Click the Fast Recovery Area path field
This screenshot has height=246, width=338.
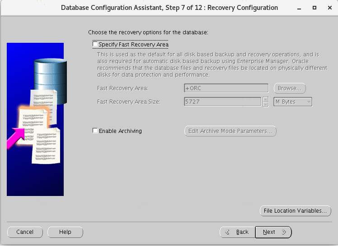tap(226, 88)
